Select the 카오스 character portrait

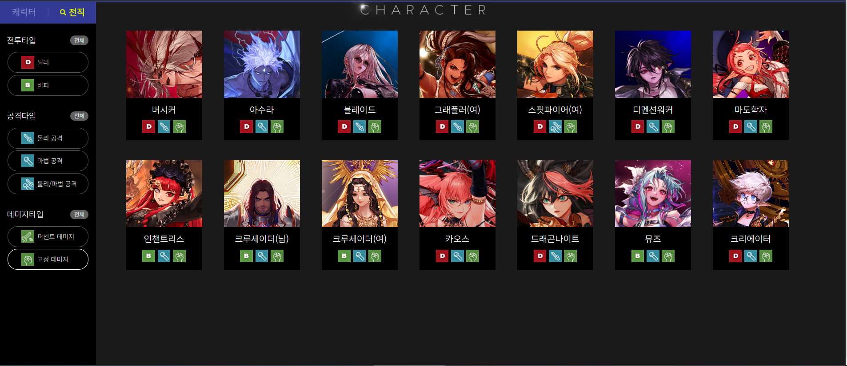[x=457, y=193]
